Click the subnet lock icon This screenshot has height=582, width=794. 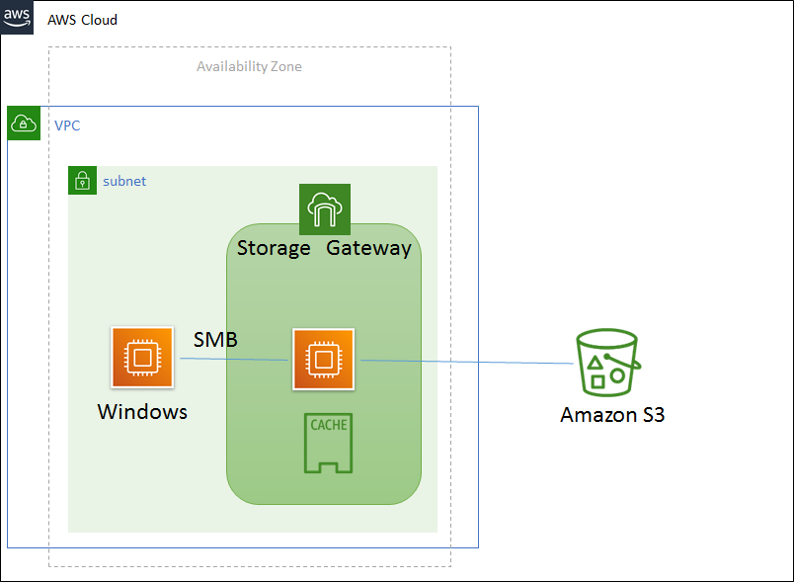pyautogui.click(x=82, y=181)
